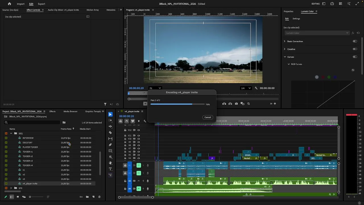This screenshot has height=205, width=364.
Task: Expand the SFX bin
Action: [11, 188]
